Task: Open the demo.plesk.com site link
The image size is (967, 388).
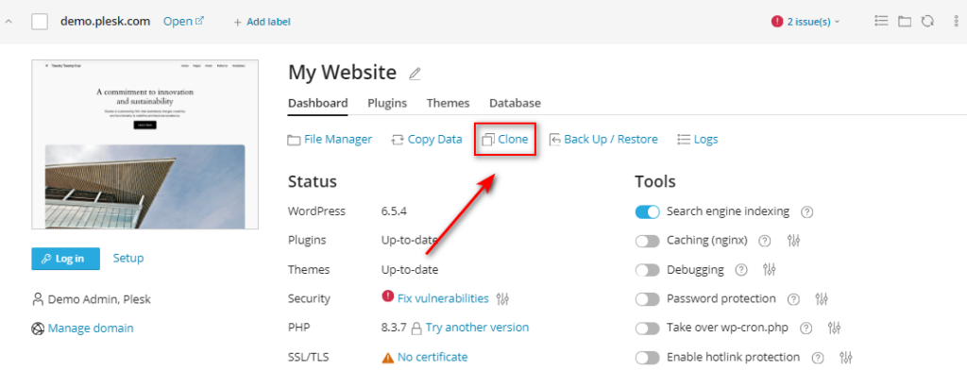Action: (183, 21)
